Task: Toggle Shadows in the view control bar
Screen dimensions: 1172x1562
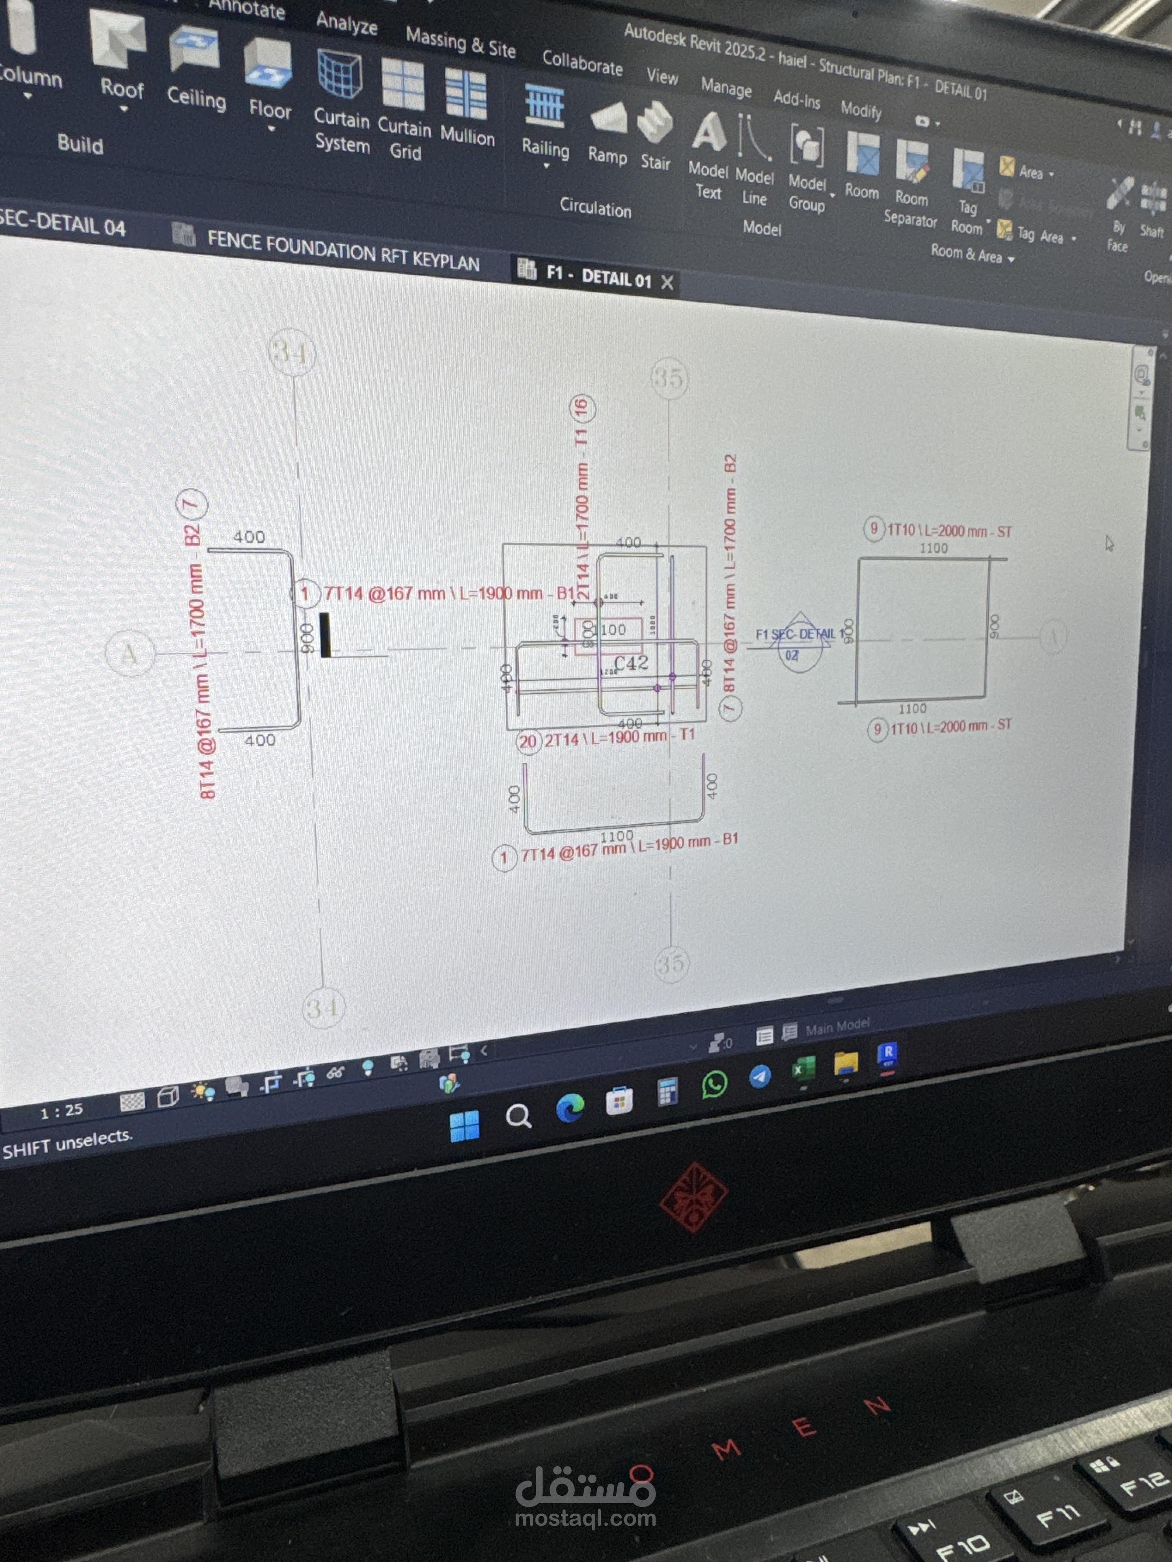Action: coord(237,1087)
